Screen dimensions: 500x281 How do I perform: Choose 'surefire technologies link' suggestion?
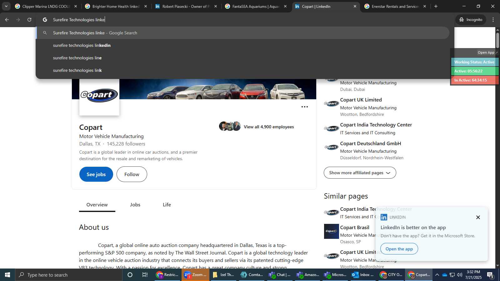pyautogui.click(x=243, y=70)
